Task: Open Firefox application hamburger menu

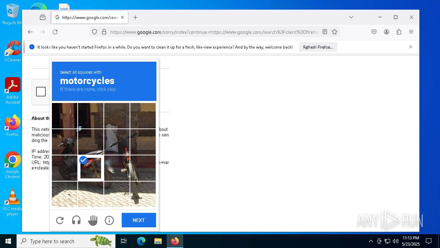Action: pyautogui.click(x=411, y=32)
